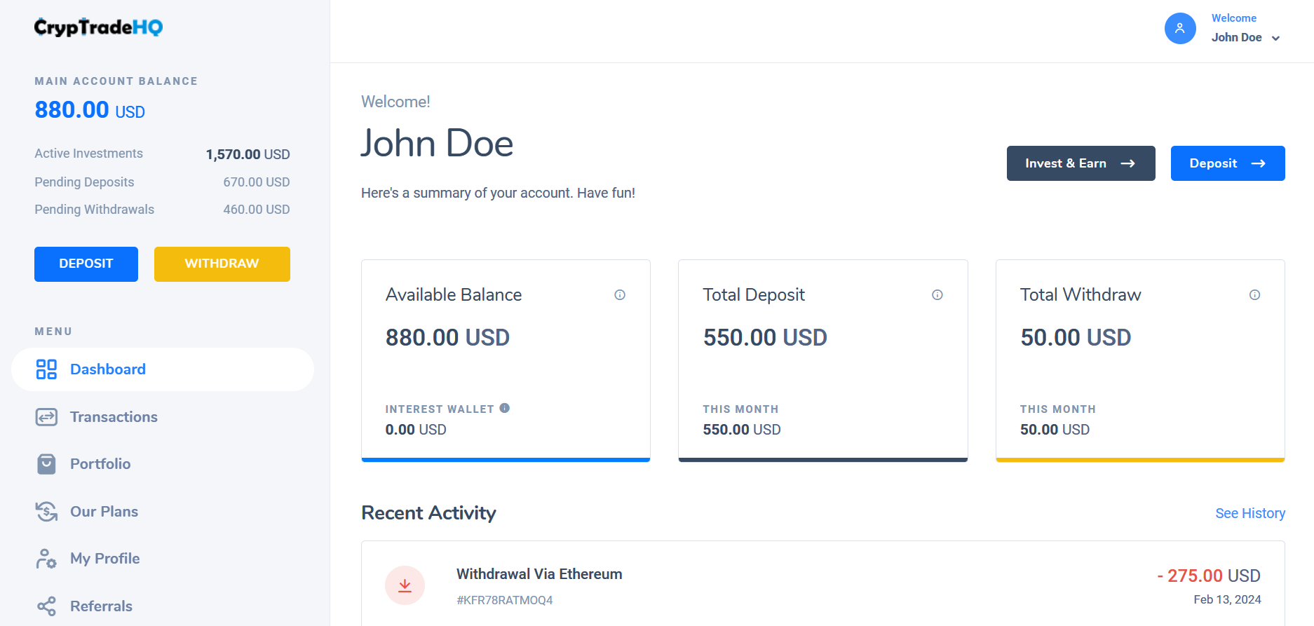The width and height of the screenshot is (1314, 626).
Task: Click the CrypTradeHQ logo
Action: pos(99,27)
